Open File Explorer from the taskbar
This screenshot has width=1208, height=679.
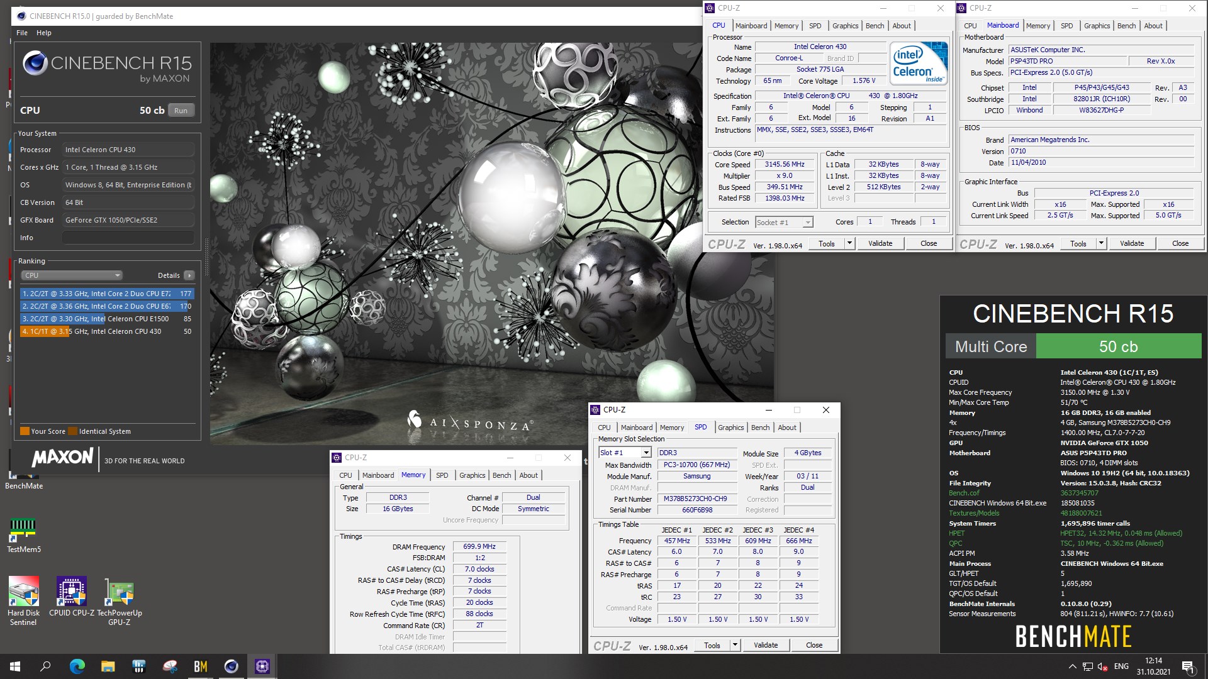coord(108,666)
